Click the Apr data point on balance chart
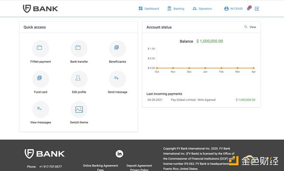 point(254,68)
